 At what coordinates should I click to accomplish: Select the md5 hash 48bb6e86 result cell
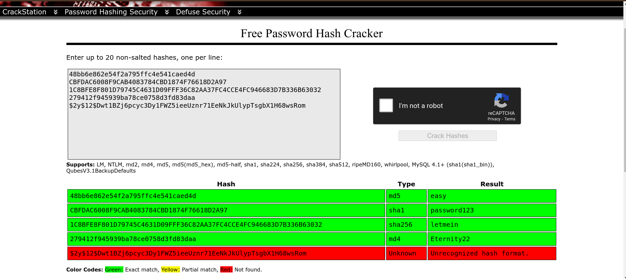pyautogui.click(x=226, y=196)
